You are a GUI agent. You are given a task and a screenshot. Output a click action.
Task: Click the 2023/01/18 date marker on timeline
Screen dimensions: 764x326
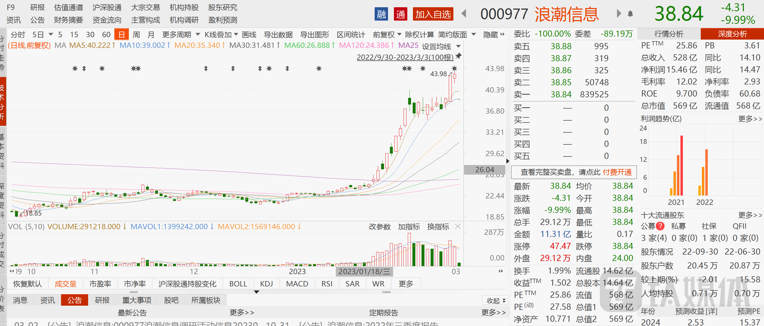[x=364, y=271]
